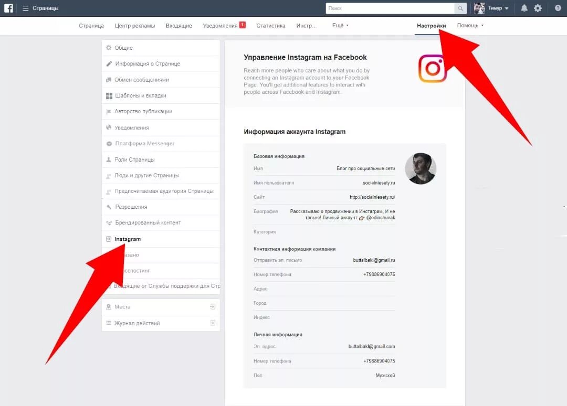Click the gear icon in top bar
This screenshot has width=567, height=406.
(538, 8)
